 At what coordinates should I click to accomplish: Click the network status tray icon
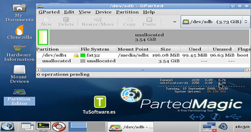(209, 127)
